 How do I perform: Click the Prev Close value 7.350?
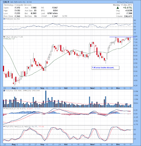(x=17, y=16)
